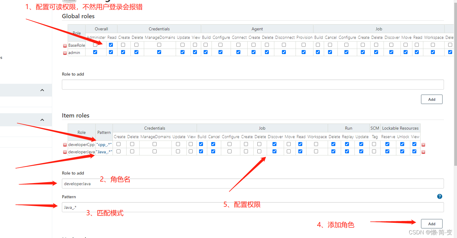The height and width of the screenshot is (238, 457).
Task: Enable BaseRole Job Configure checkbox
Action: 347,45
